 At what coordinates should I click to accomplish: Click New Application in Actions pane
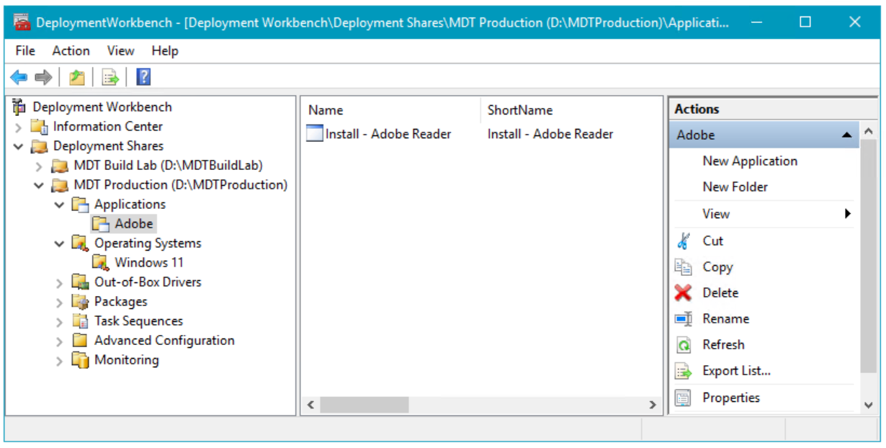tap(750, 161)
